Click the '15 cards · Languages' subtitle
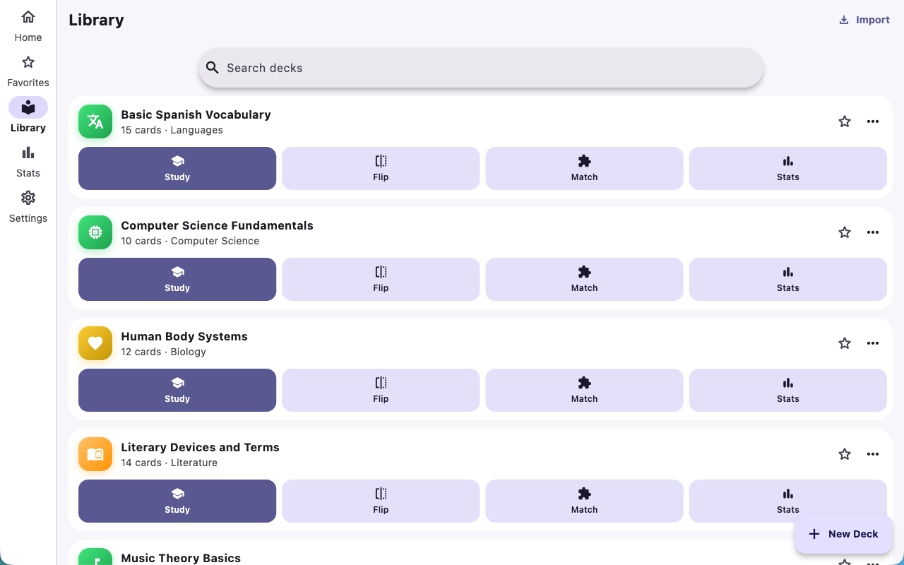The width and height of the screenshot is (904, 565). coord(172,130)
